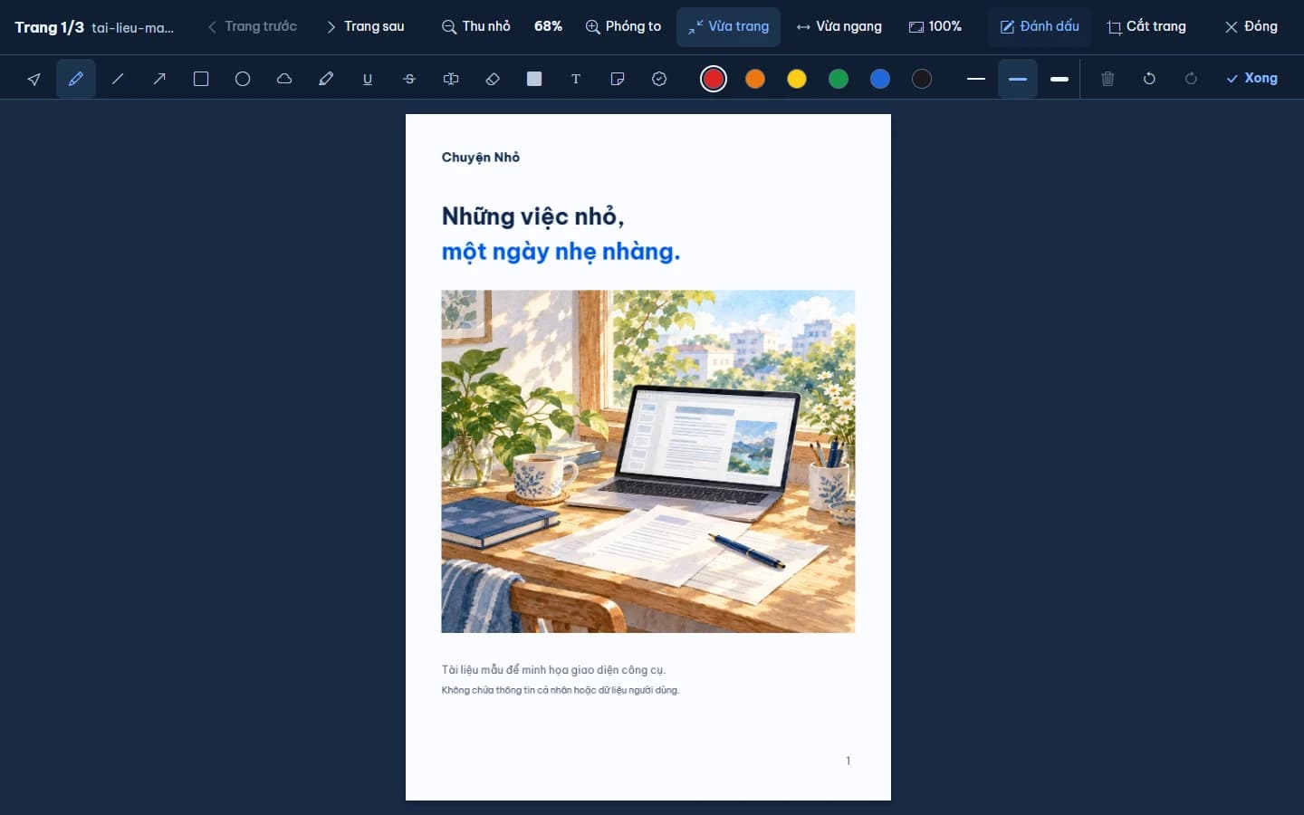Set medium stroke width
This screenshot has width=1304, height=815.
pyautogui.click(x=1018, y=79)
